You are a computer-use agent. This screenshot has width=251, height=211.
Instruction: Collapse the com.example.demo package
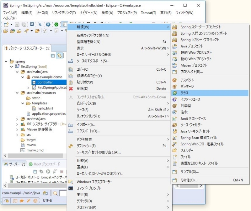(x=23, y=77)
